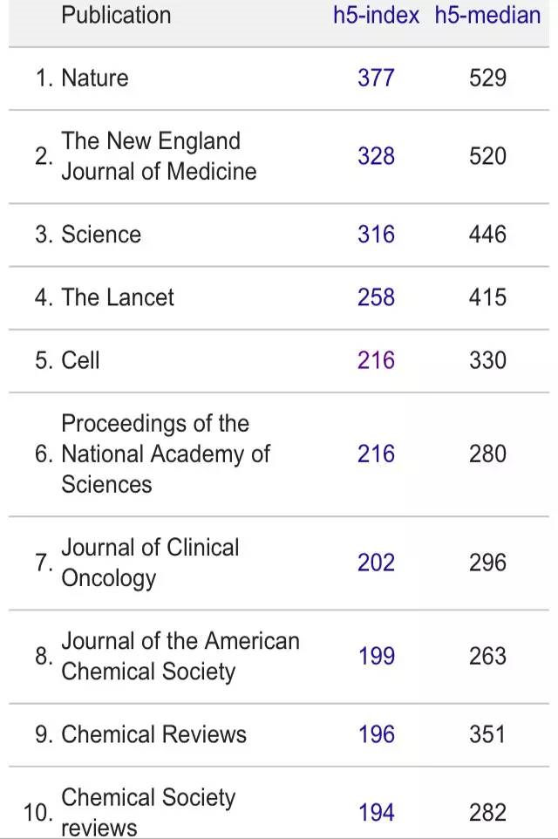Screen dimensions: 558x839
Task: Select the Nature publication row
Action: pos(94,78)
